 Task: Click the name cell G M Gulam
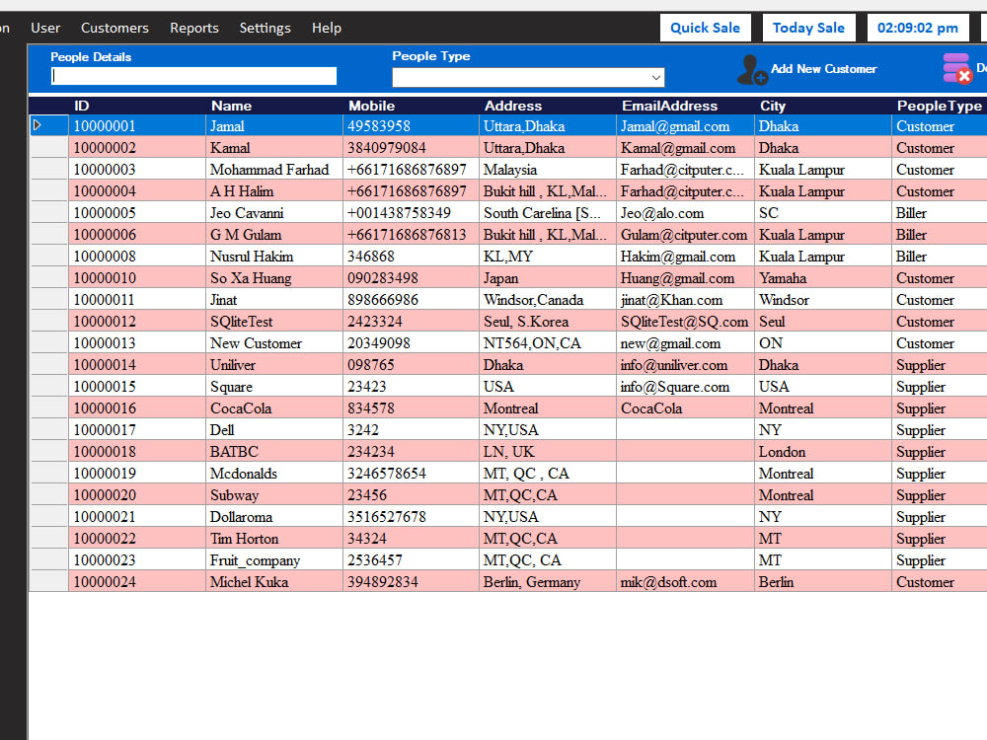pos(274,234)
